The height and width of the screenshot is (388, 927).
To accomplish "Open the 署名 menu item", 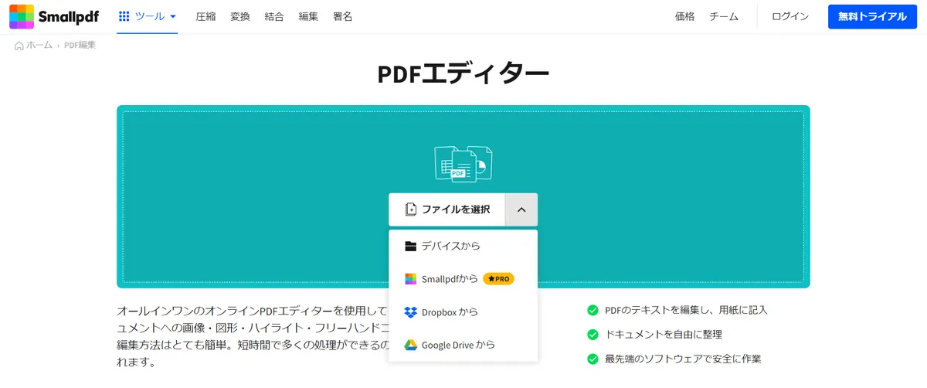I will pos(342,16).
